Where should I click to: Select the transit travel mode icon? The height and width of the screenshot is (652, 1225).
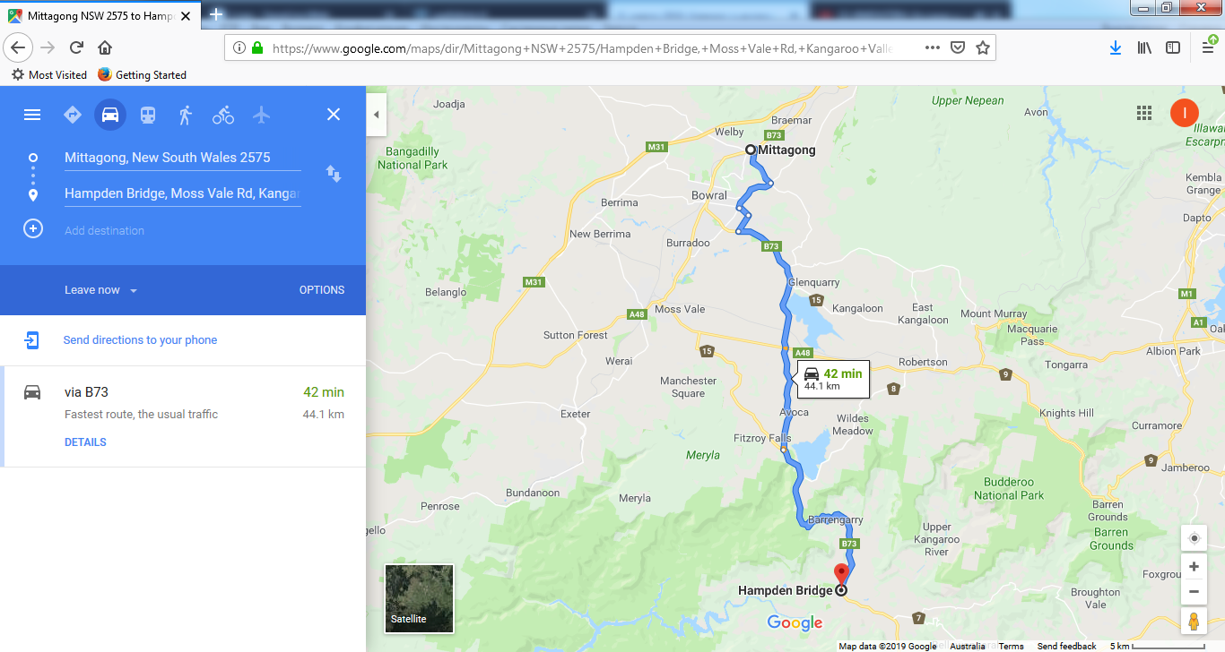click(148, 115)
